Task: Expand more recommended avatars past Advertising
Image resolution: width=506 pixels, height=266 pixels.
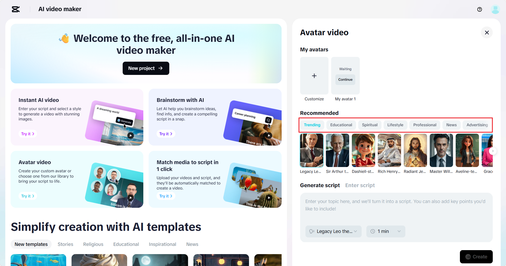Action: (492, 151)
